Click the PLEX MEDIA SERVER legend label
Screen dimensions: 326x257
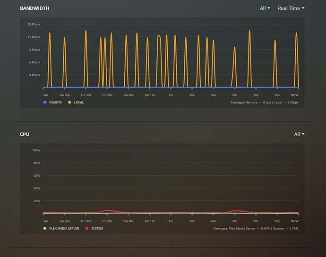tap(64, 228)
